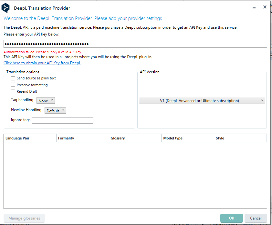Dismiss the dialog with Cancel
The height and width of the screenshot is (225, 272).
256,218
